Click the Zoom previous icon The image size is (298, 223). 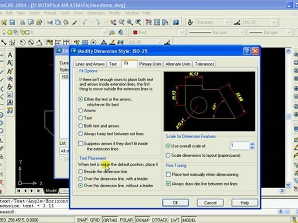pyautogui.click(x=138, y=22)
